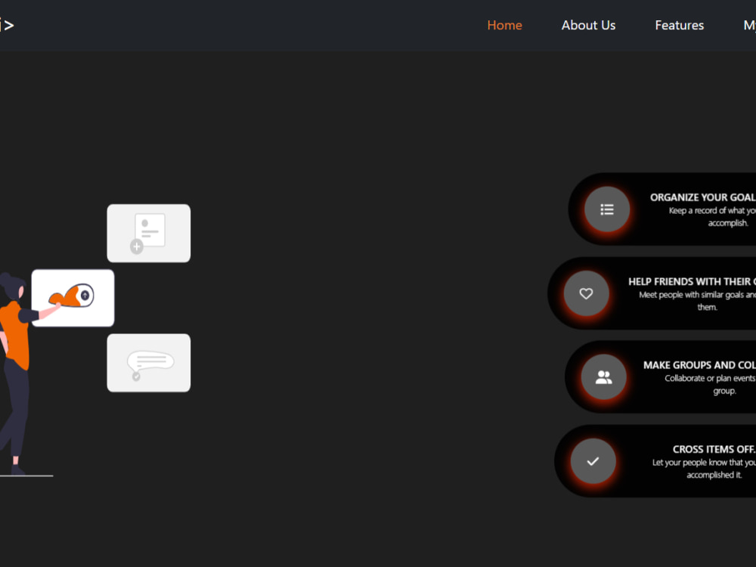The image size is (756, 567).
Task: Click the heart icon in Help Friends card
Action: pyautogui.click(x=587, y=293)
